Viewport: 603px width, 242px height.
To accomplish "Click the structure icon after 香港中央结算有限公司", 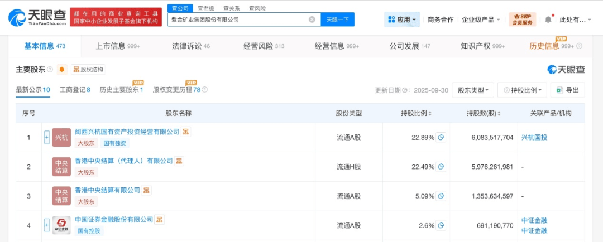I will click(146, 190).
